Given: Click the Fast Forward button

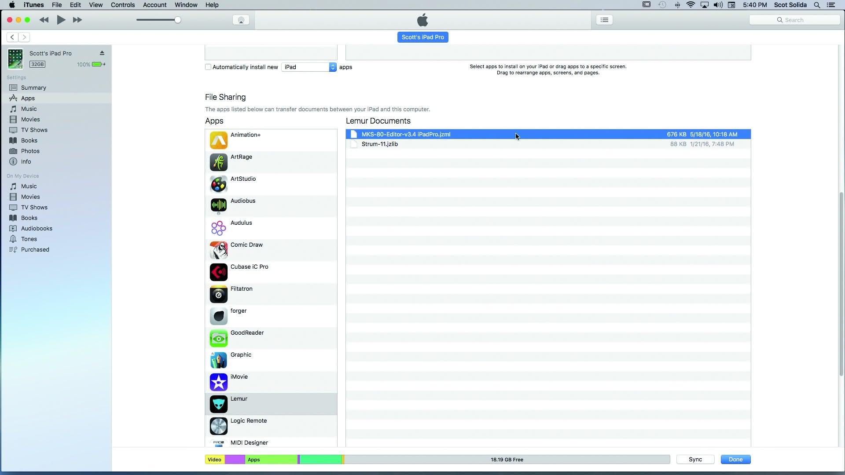Looking at the screenshot, I should pos(77,20).
